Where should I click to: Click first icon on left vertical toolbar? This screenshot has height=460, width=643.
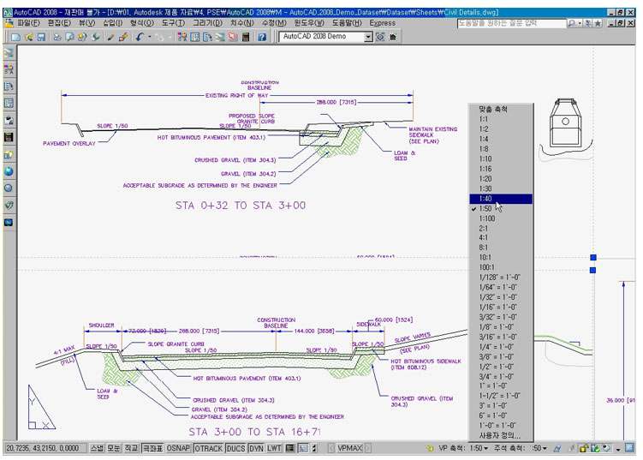pyautogui.click(x=9, y=53)
